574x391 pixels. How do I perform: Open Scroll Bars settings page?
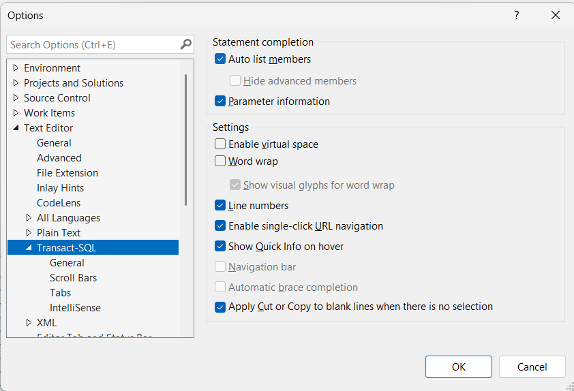pos(73,278)
